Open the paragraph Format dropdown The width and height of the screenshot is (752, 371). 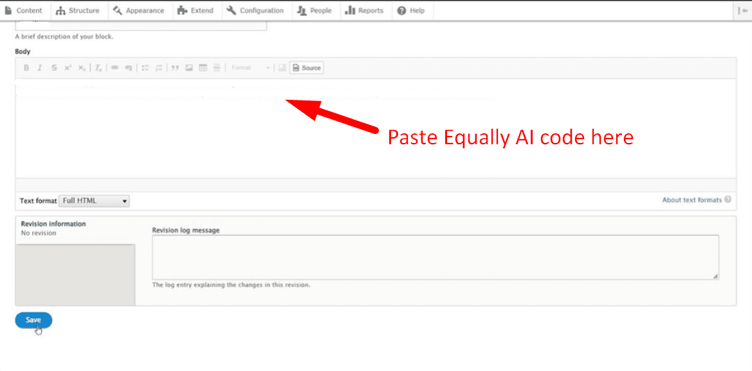250,68
